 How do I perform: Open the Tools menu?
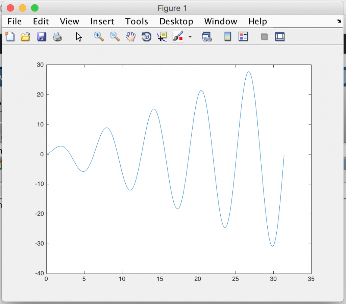tap(137, 21)
